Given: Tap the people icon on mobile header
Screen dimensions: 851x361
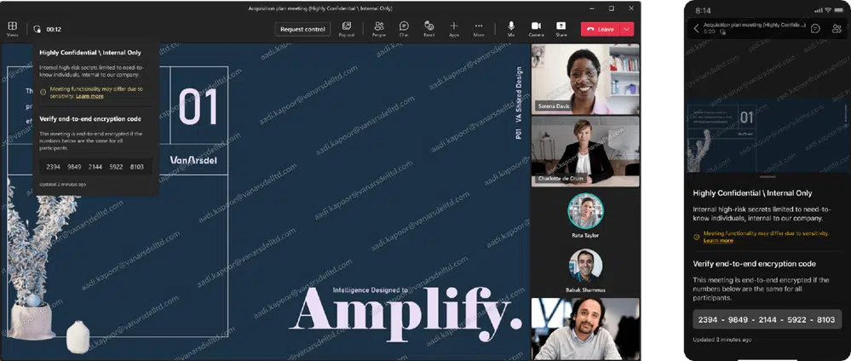Looking at the screenshot, I should [837, 28].
